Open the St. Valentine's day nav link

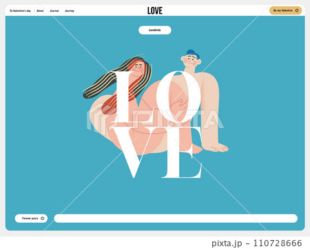click(x=20, y=11)
